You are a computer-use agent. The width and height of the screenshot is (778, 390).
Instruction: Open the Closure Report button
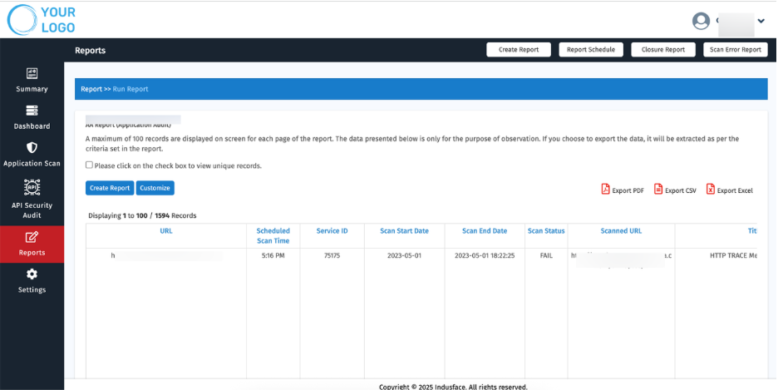663,50
